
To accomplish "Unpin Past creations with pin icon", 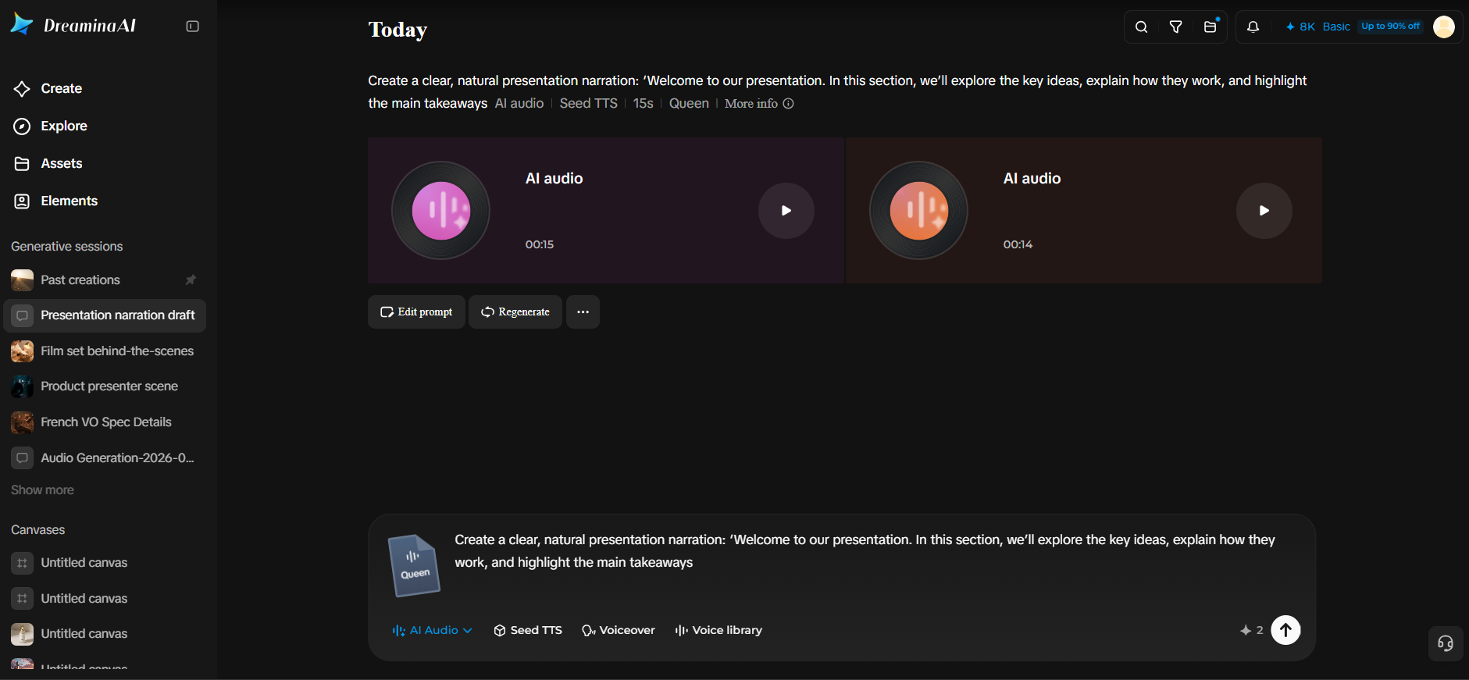I will pyautogui.click(x=191, y=280).
